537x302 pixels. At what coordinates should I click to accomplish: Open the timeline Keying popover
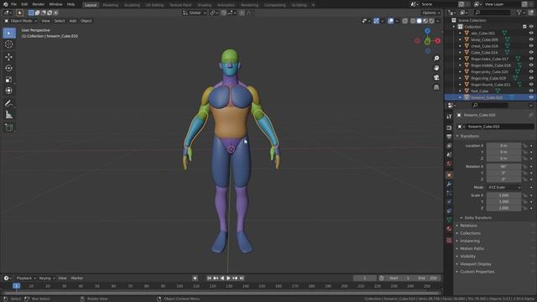coord(47,279)
